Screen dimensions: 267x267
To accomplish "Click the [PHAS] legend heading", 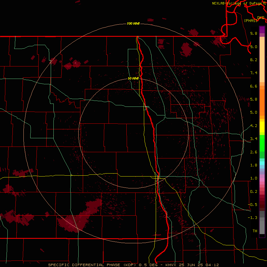I will point(251,20).
